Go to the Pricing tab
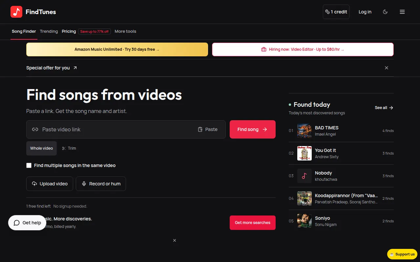420x262 pixels. (69, 31)
